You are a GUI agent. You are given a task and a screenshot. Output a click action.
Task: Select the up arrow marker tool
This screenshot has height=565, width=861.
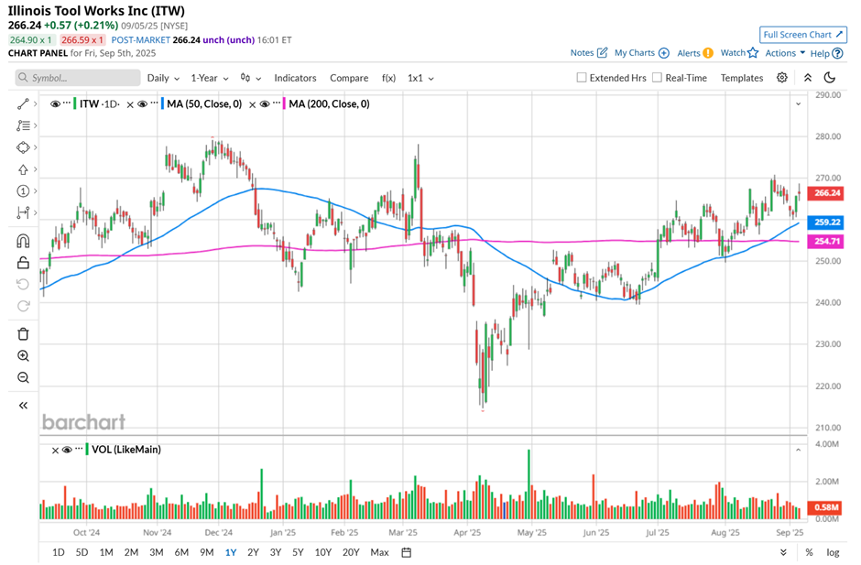23,169
